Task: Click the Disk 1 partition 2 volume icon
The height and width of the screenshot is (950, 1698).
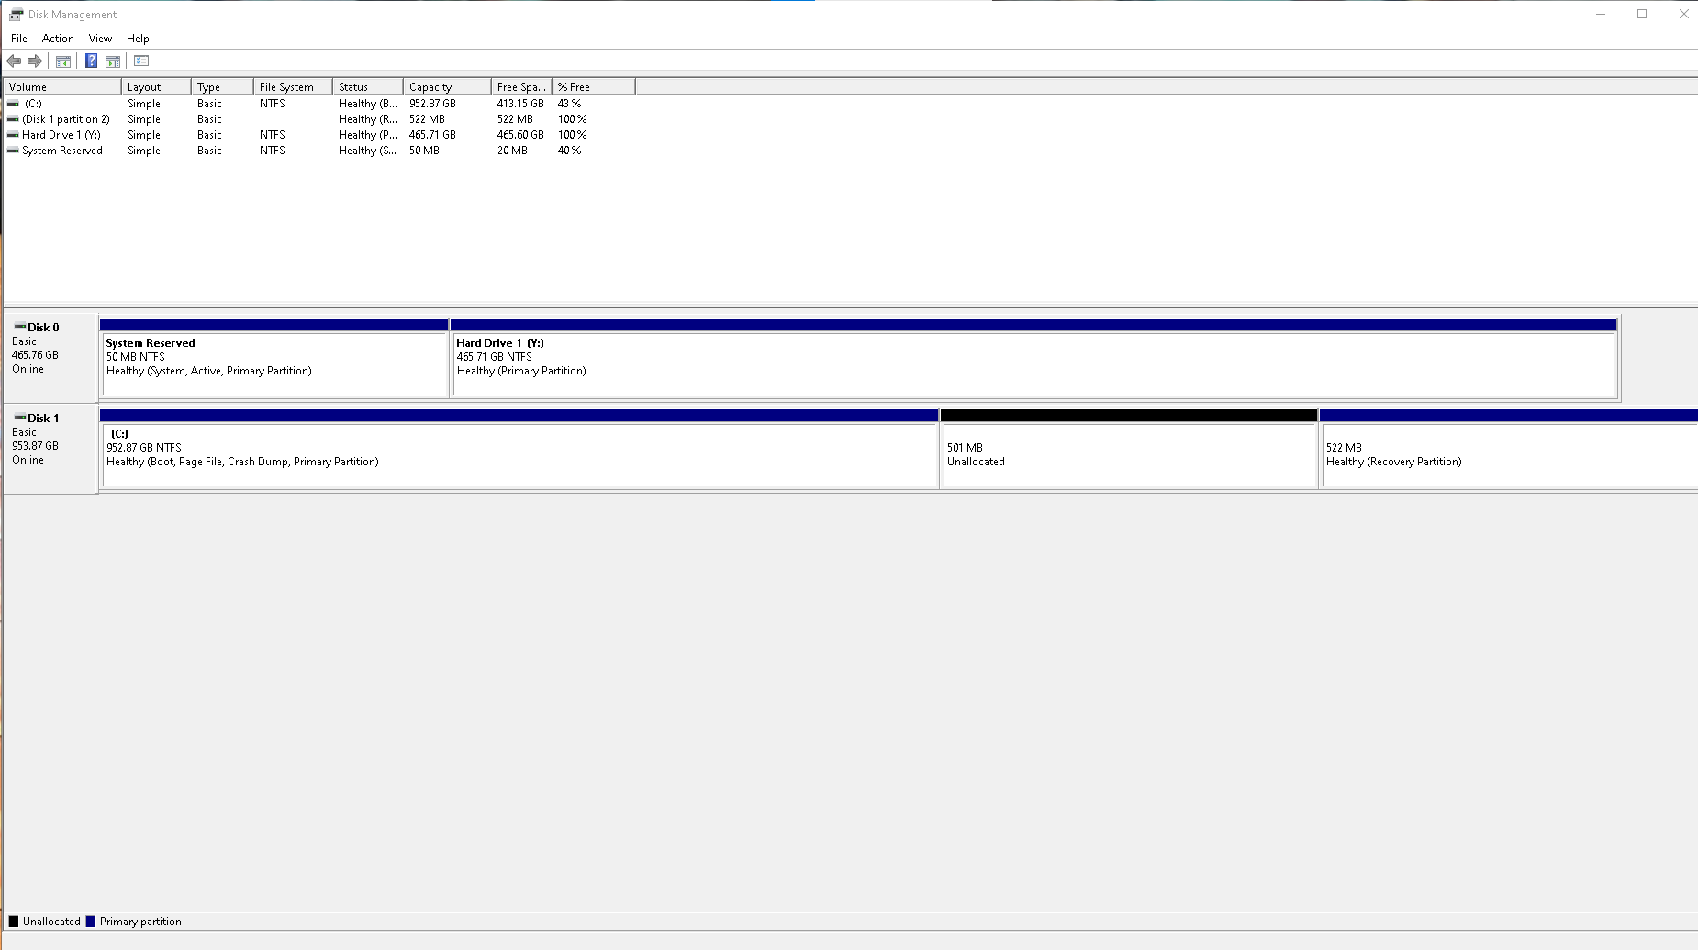Action: [x=13, y=119]
